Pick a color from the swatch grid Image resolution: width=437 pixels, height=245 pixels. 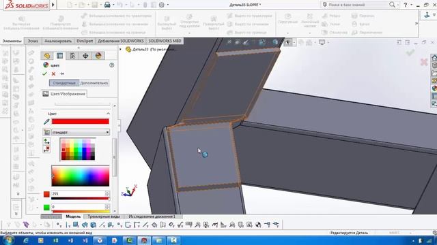click(x=78, y=150)
